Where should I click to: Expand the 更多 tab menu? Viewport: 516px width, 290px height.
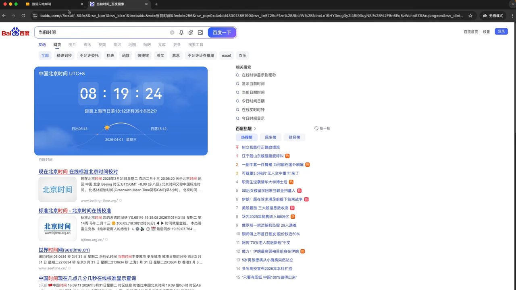(177, 45)
